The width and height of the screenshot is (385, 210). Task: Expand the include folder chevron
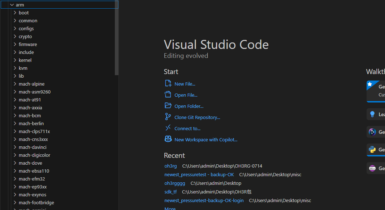(x=15, y=52)
